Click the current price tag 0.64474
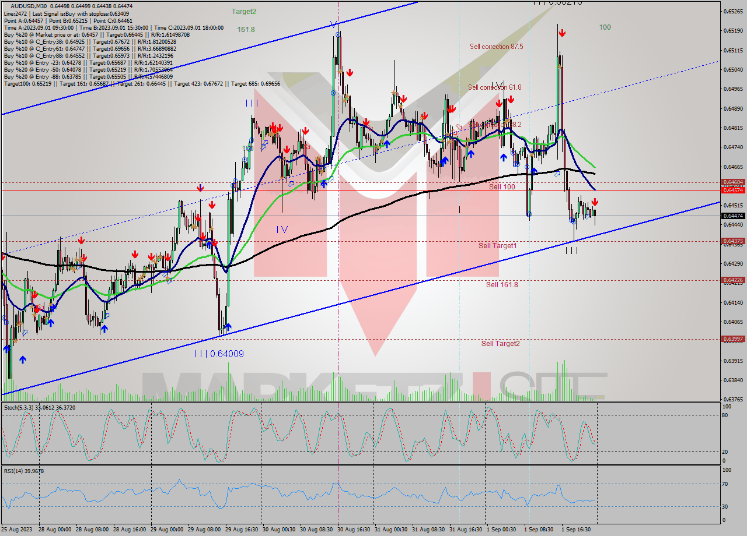 [733, 216]
